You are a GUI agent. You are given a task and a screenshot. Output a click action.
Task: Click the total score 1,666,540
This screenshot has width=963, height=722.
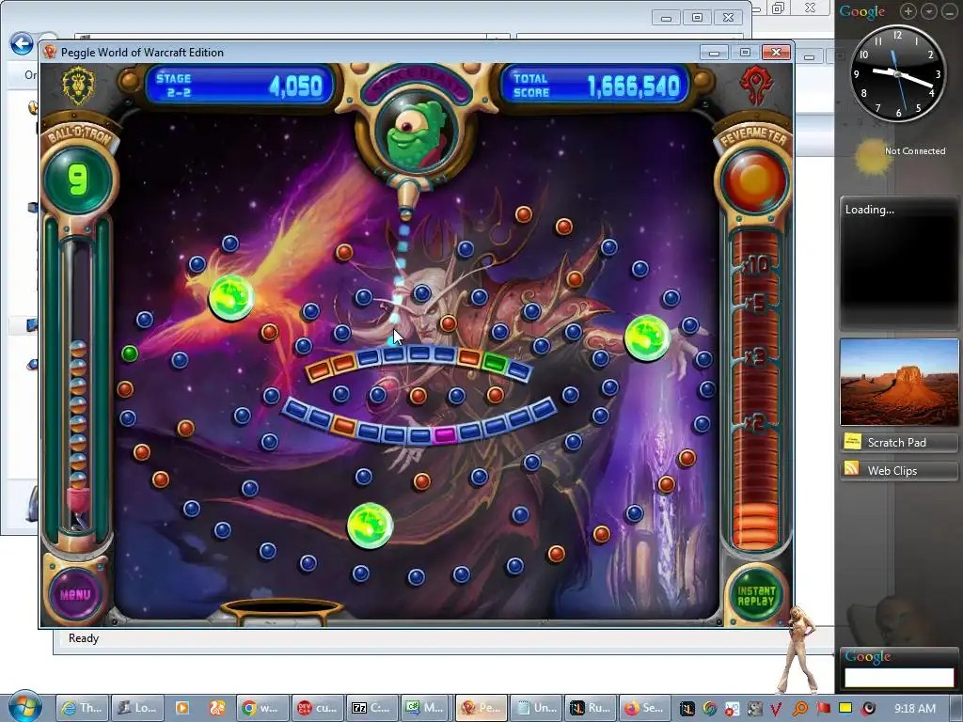click(633, 86)
